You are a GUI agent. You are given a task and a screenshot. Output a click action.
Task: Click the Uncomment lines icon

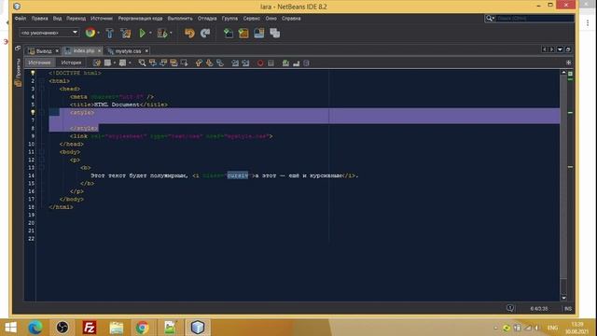pyautogui.click(x=297, y=63)
